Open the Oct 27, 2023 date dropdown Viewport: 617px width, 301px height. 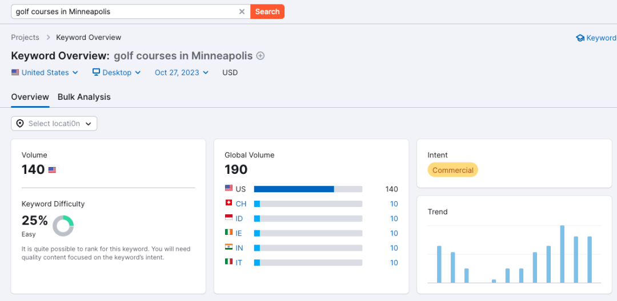click(182, 72)
